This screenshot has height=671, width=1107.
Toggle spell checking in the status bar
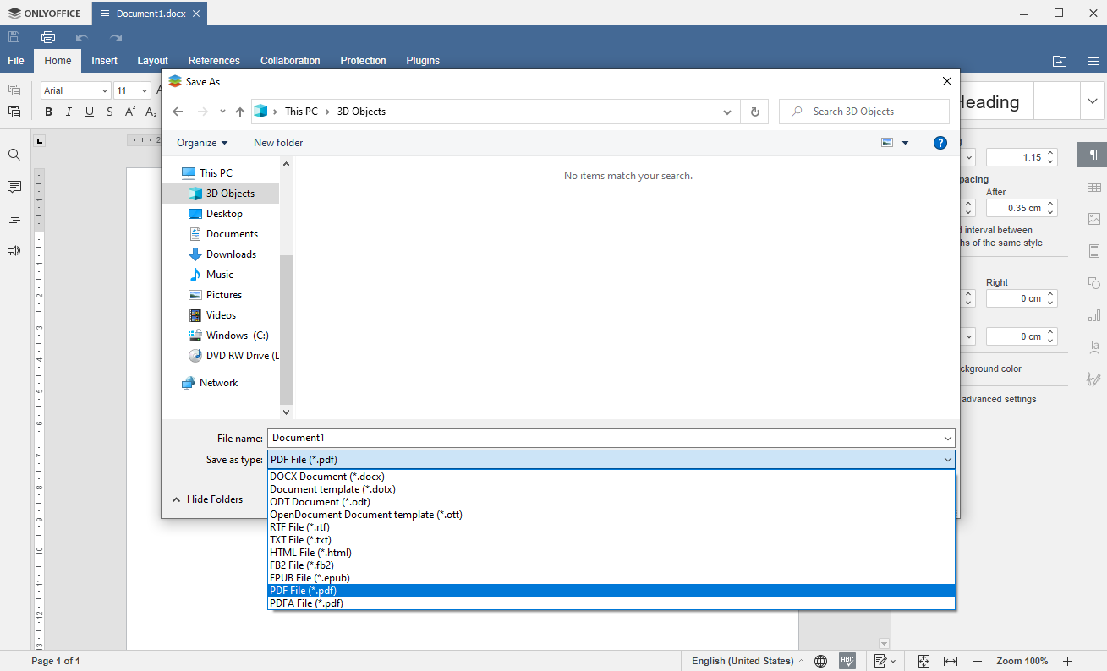click(847, 660)
